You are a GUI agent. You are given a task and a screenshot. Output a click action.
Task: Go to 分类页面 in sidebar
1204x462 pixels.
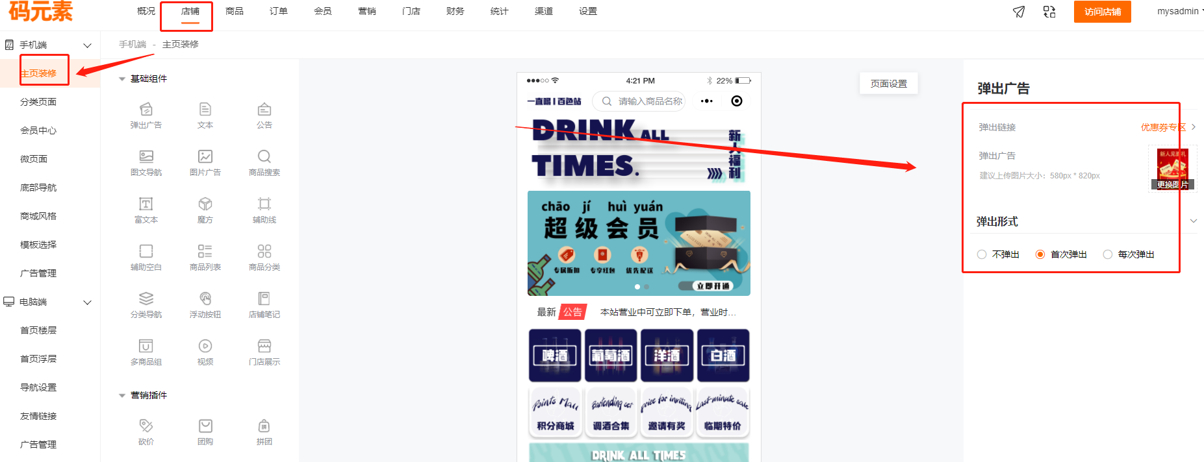(38, 102)
